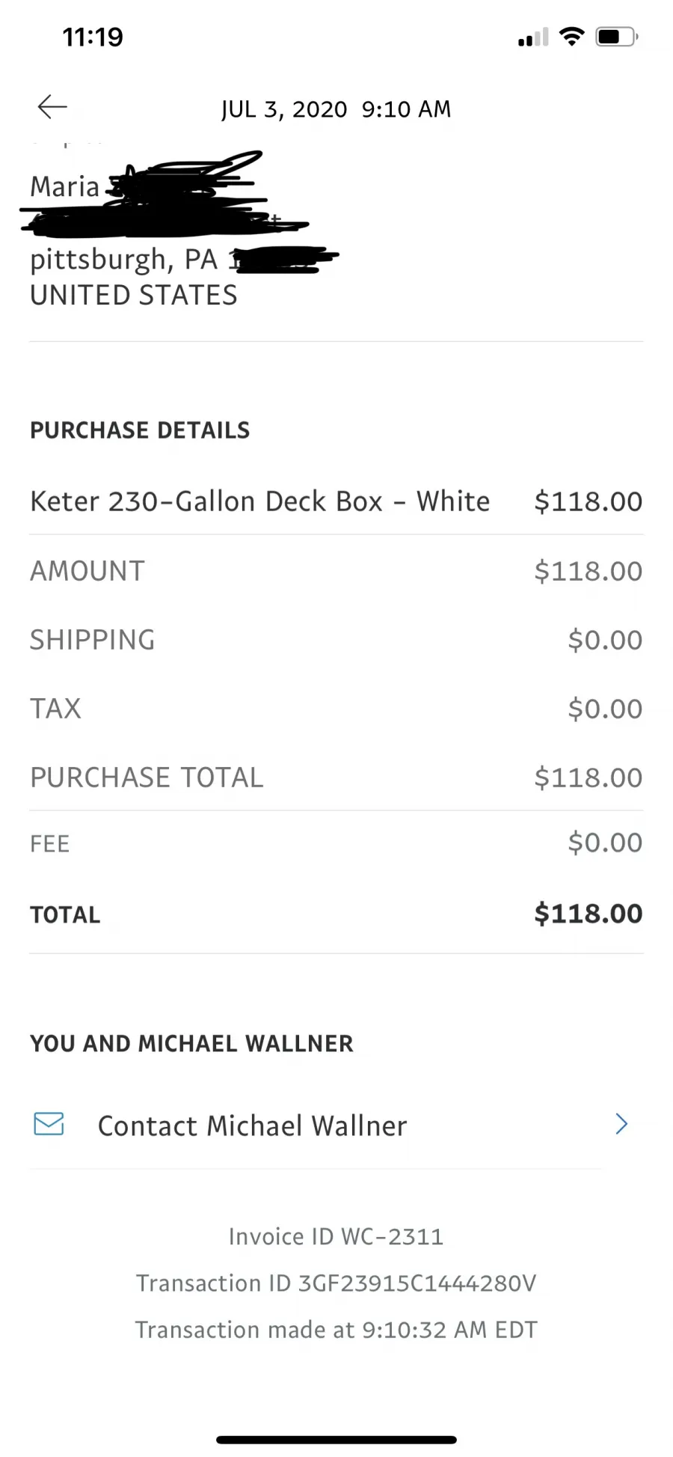Tap the SHIPPING $0.00 row
This screenshot has height=1457, width=673.
click(x=336, y=640)
